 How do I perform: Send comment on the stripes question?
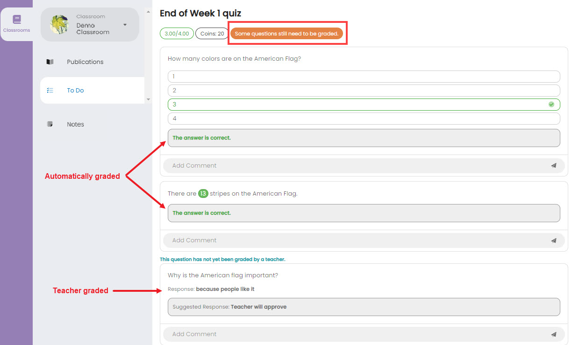coord(554,240)
